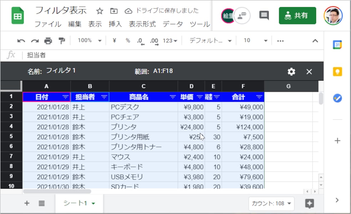Click the 共有 share button
The width and height of the screenshot is (351, 214).
point(297,15)
